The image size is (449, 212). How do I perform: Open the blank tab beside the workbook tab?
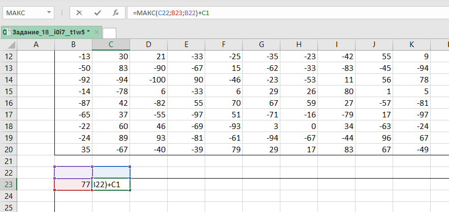coord(109,32)
